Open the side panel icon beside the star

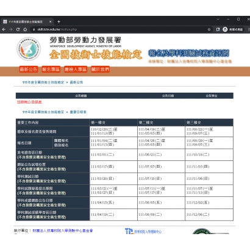(218, 29)
